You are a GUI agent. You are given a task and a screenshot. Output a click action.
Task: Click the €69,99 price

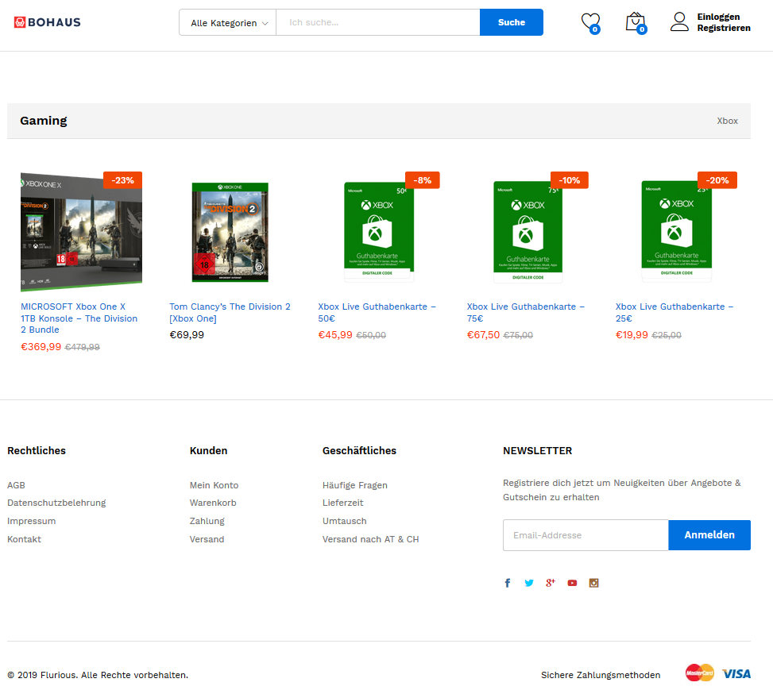[187, 335]
